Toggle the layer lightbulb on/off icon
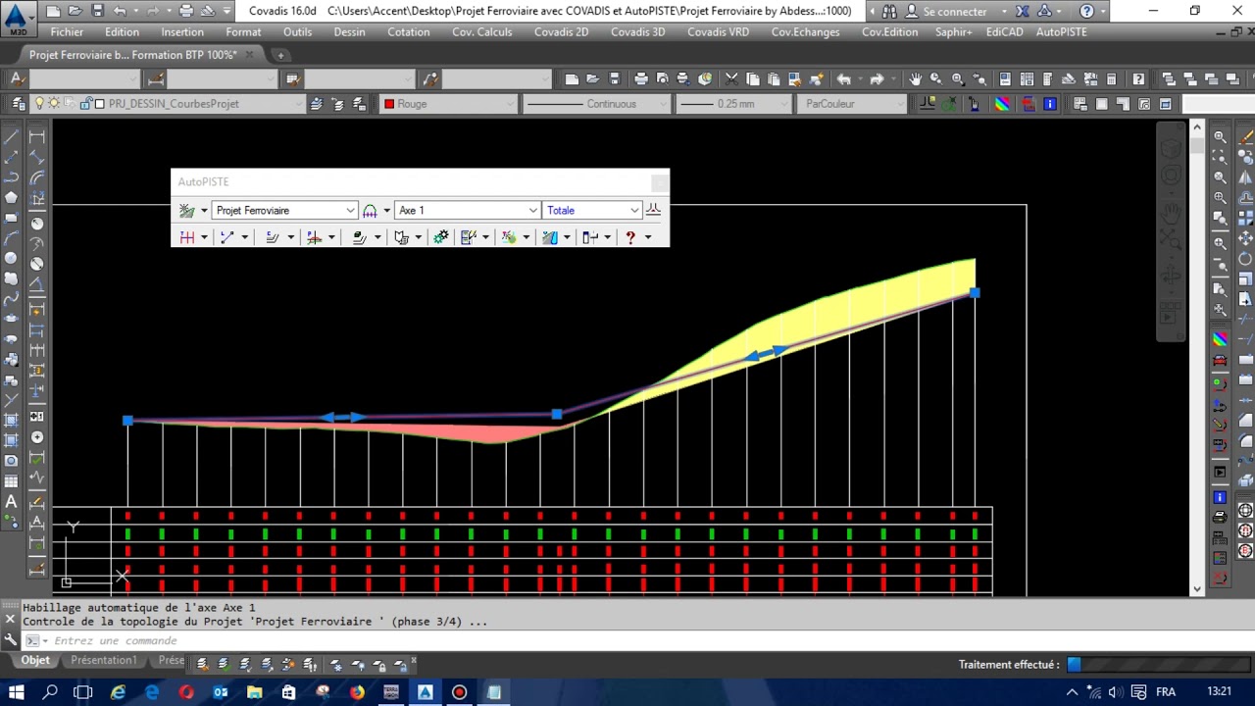 [x=40, y=103]
